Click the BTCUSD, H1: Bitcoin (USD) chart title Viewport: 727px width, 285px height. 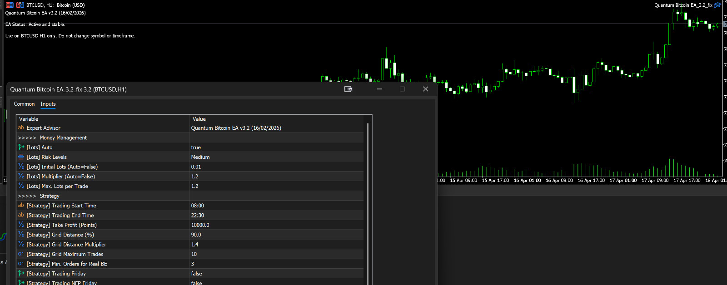point(55,5)
